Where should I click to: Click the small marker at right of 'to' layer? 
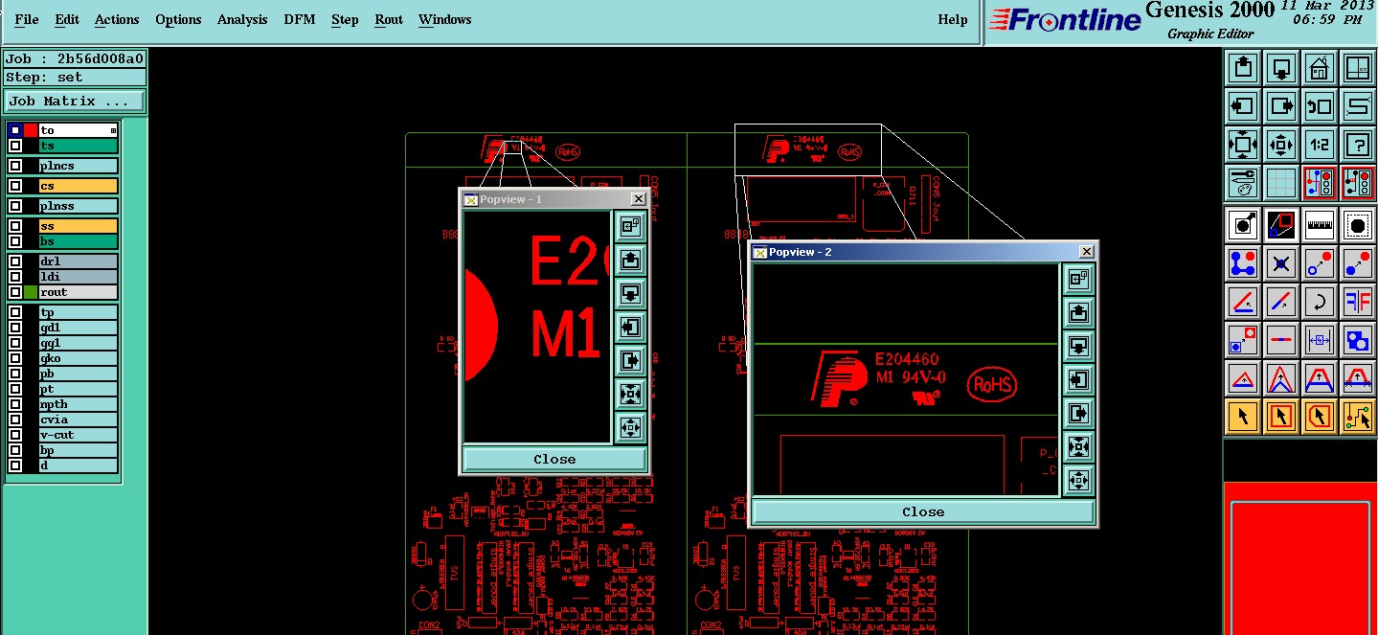coord(113,130)
